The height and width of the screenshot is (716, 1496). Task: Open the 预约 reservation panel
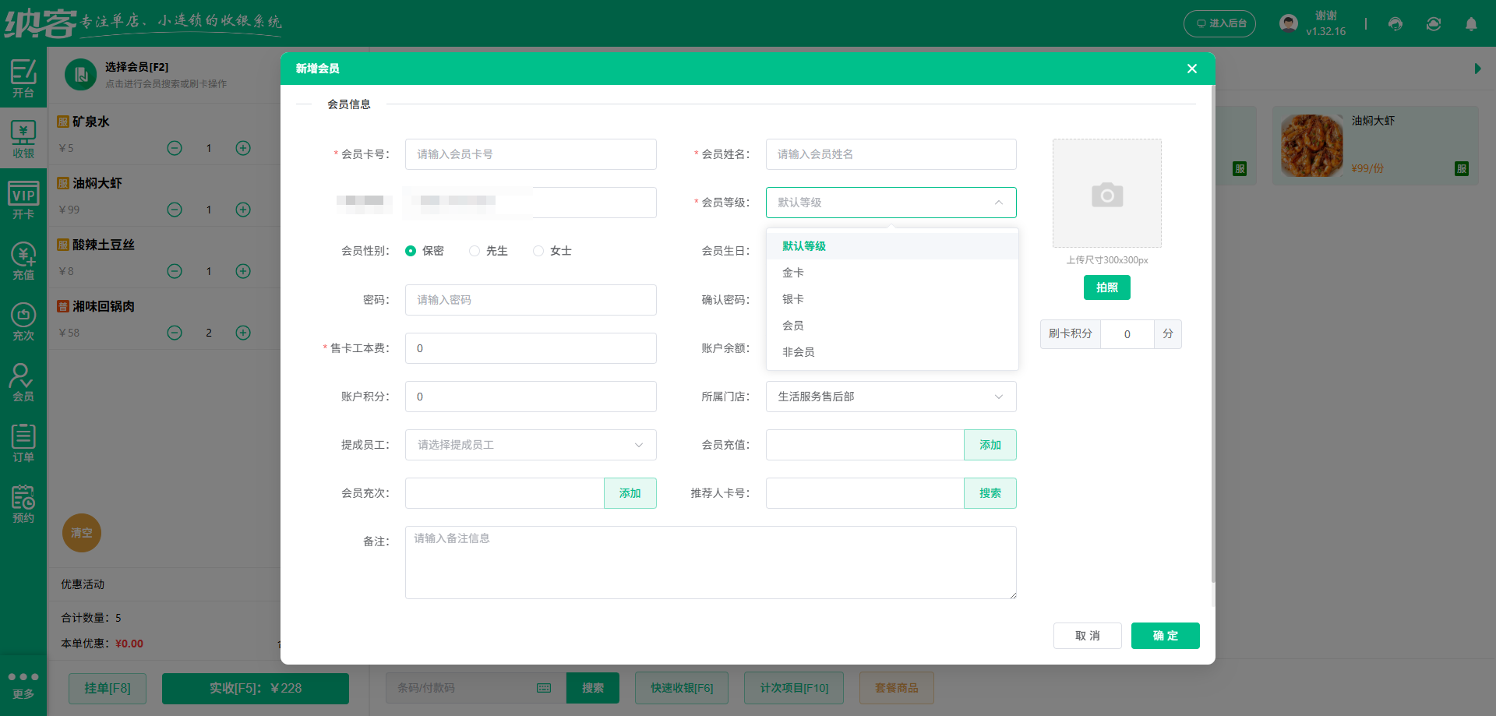(23, 503)
